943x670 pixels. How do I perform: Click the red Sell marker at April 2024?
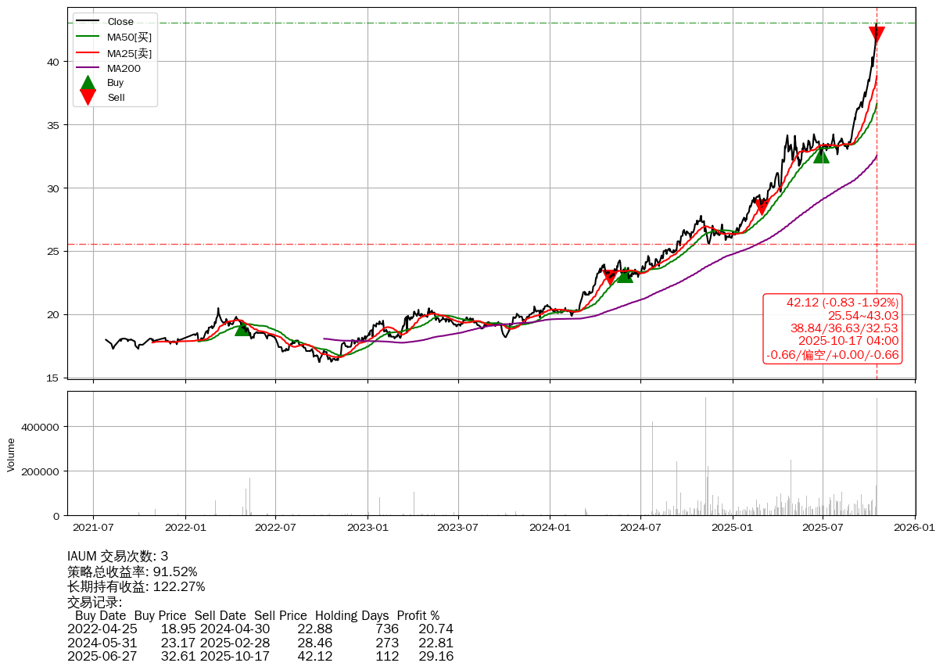(610, 278)
